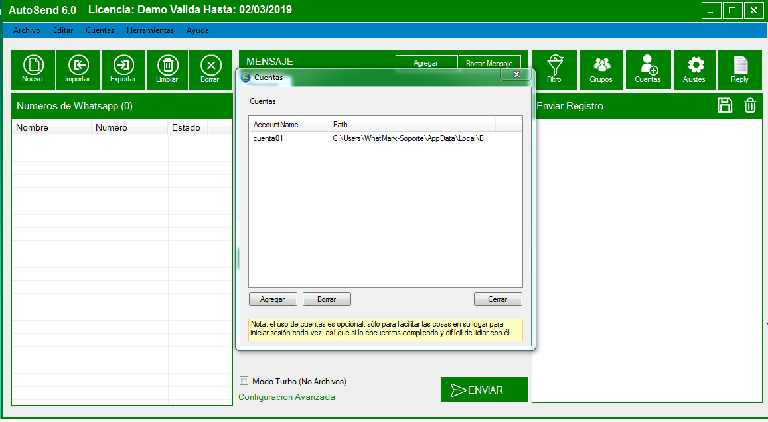
Task: Delete Enviar Registro log via trash icon
Action: (750, 105)
